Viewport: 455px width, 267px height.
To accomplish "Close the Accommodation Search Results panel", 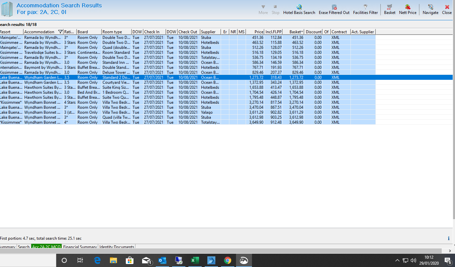I will click(447, 9).
